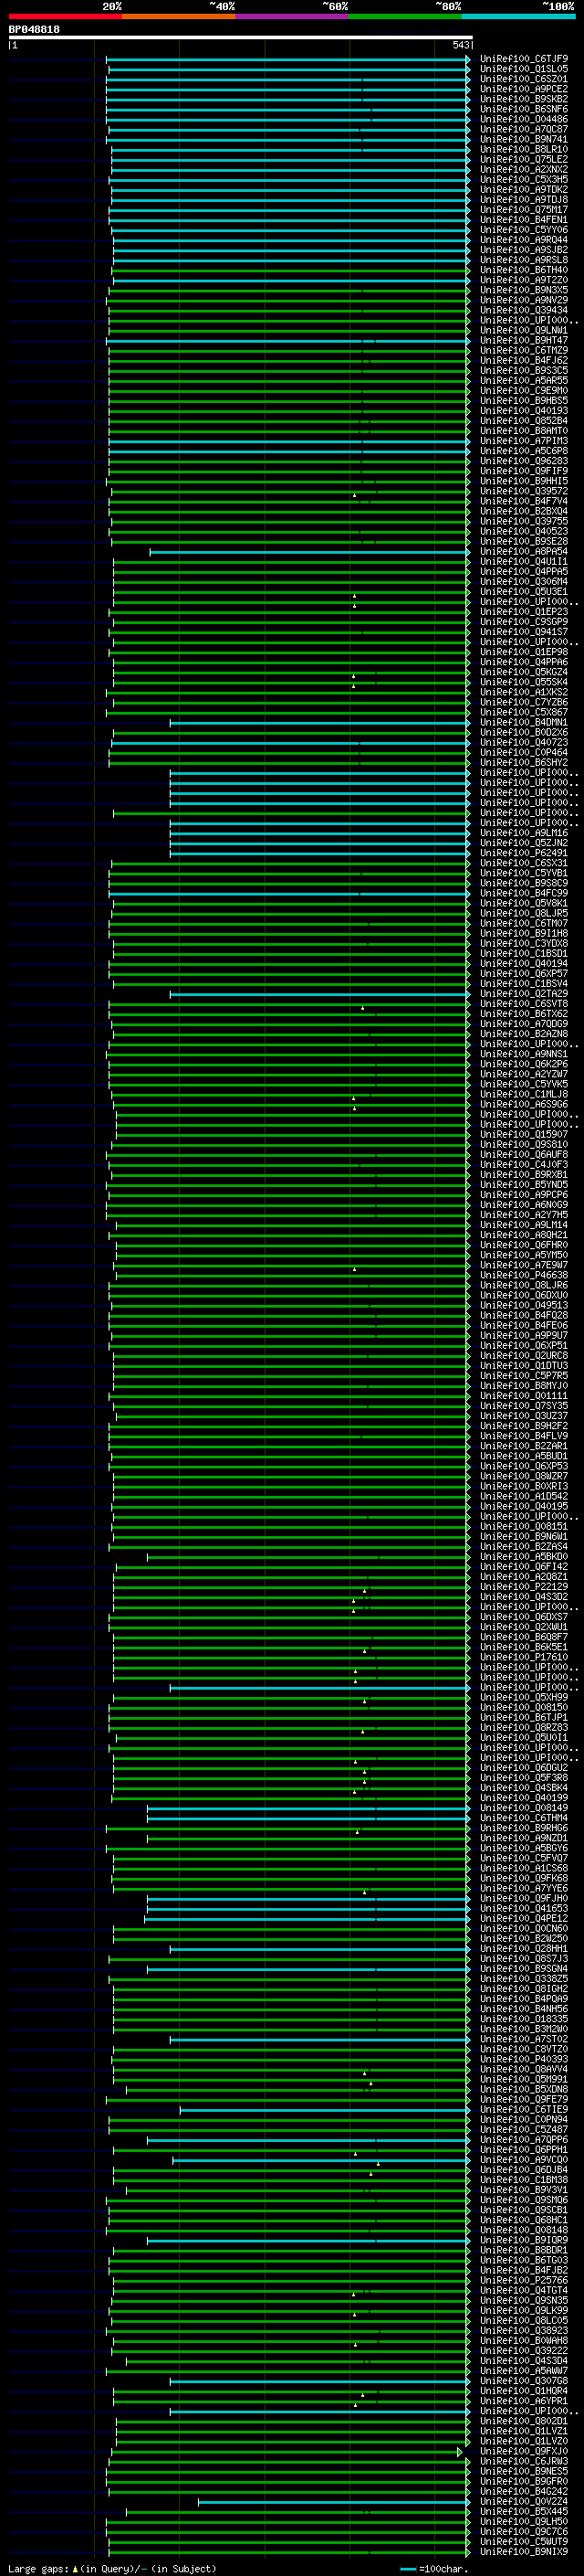Select label UniRef100_Q8LJR6
The width and height of the screenshot is (584, 2576).
pos(524,1285)
